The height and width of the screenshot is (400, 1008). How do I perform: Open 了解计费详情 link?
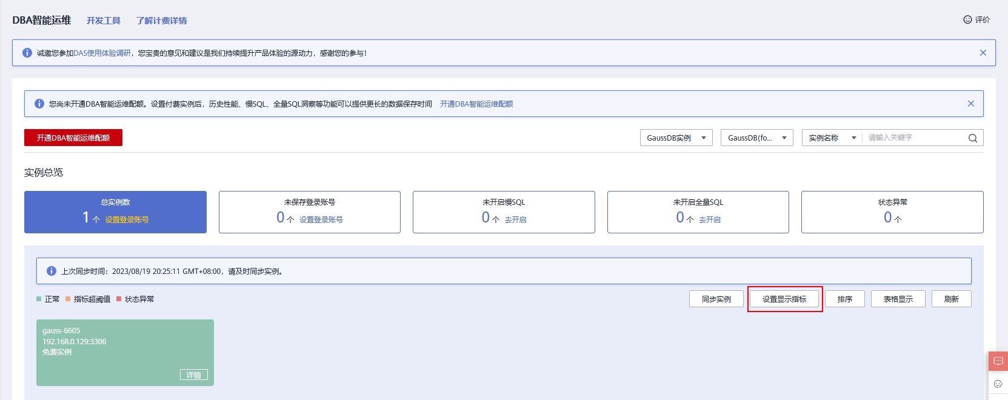161,21
